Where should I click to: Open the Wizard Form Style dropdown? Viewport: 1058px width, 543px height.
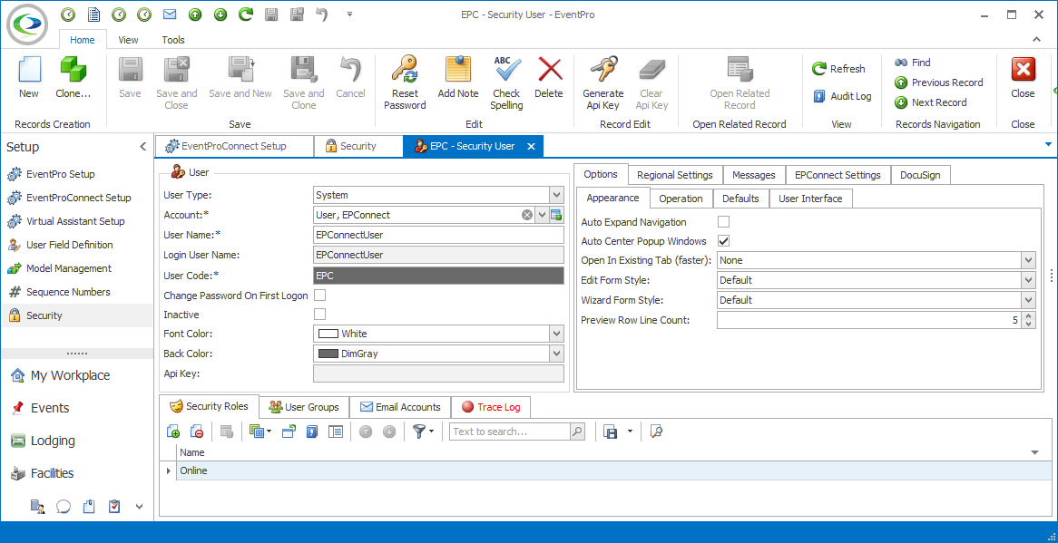1028,300
